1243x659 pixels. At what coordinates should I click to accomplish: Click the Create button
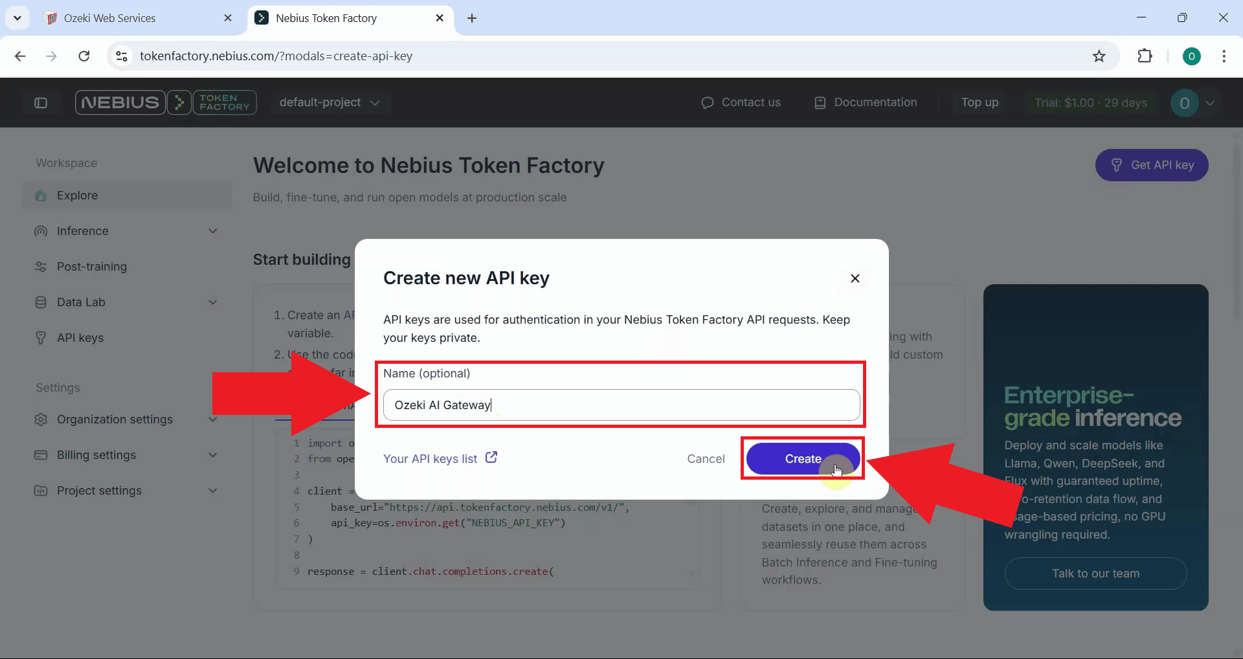pyautogui.click(x=802, y=458)
